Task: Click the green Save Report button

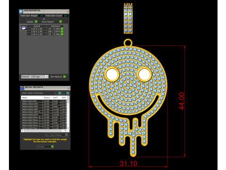Action: [61, 22]
